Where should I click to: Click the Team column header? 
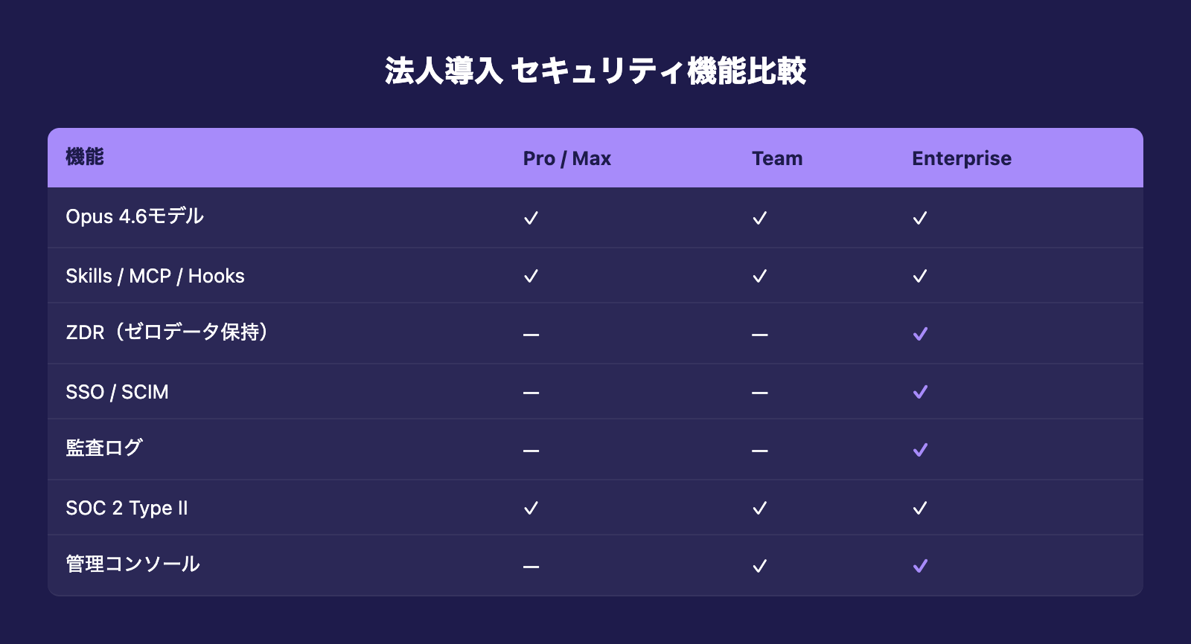776,158
